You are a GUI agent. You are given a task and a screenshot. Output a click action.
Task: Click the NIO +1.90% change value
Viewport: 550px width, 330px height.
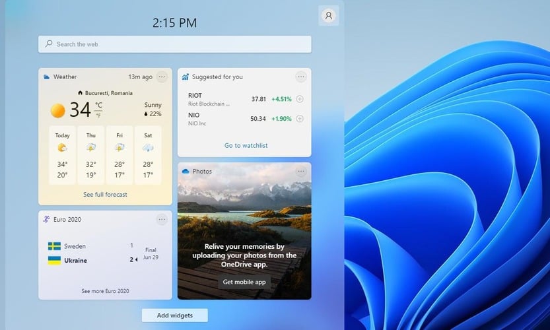(x=281, y=119)
